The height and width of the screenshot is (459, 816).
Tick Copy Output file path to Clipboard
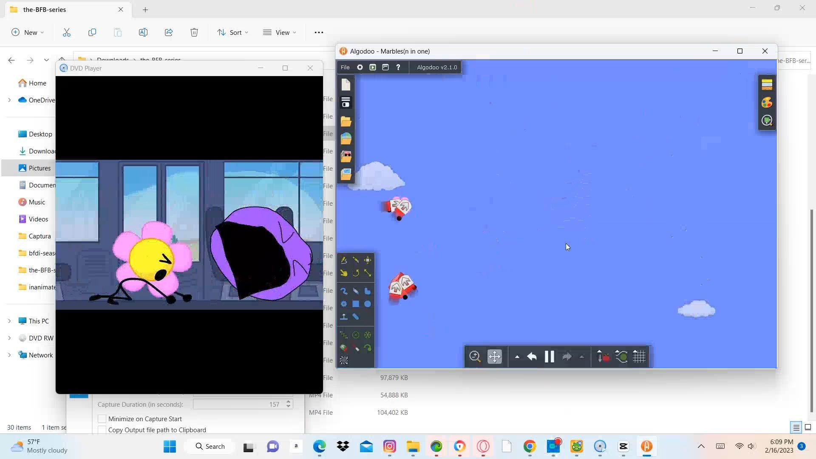(x=102, y=430)
